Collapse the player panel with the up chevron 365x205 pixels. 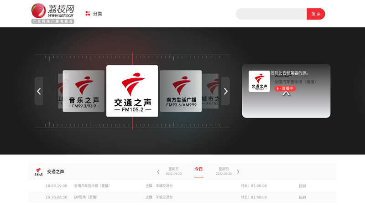click(286, 93)
